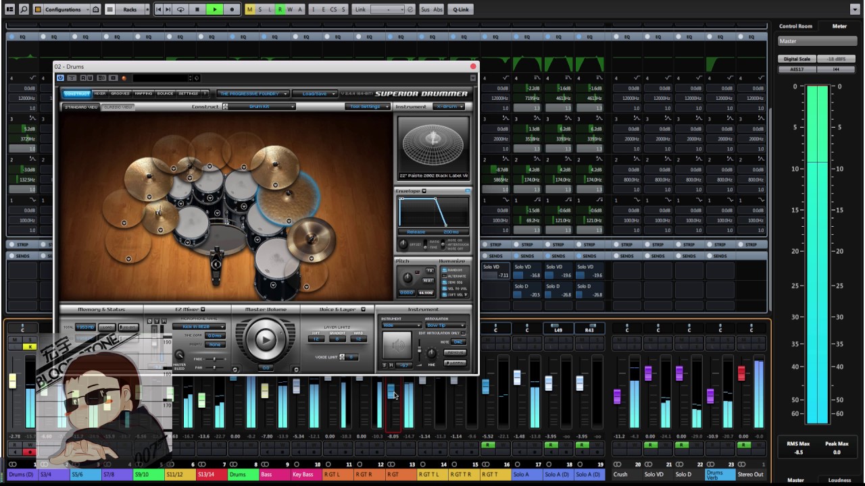Select the Classic View button
This screenshot has height=486, width=865.
click(x=118, y=107)
